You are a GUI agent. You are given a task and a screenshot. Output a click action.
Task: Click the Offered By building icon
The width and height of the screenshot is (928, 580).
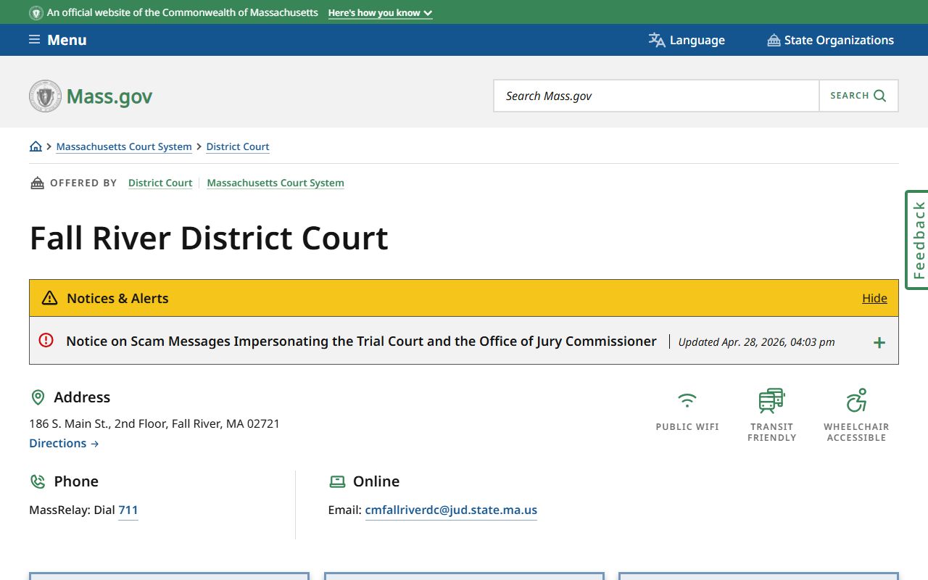coord(37,183)
